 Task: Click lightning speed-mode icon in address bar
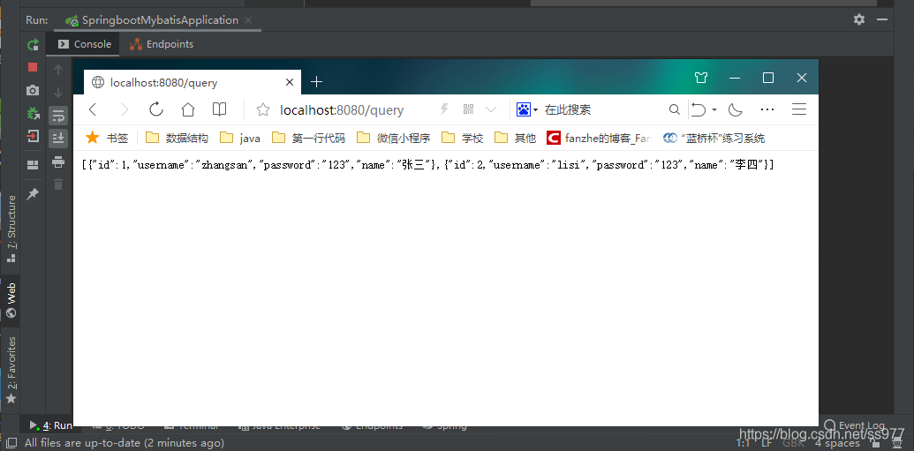pyautogui.click(x=445, y=109)
